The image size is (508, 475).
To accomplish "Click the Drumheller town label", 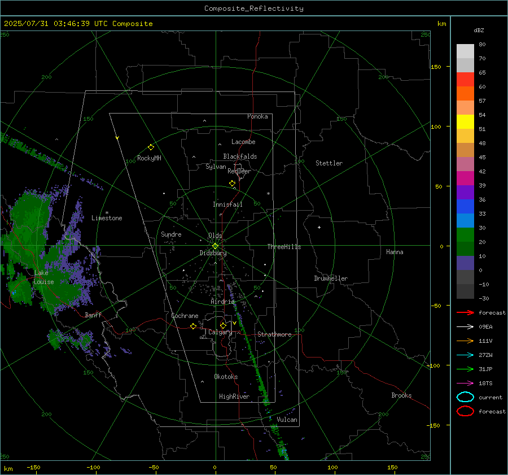I will point(331,278).
